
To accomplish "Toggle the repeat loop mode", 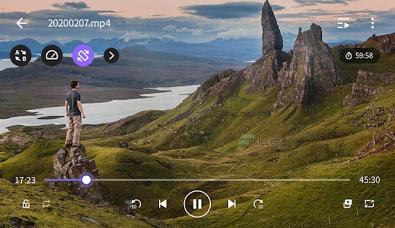I will pyautogui.click(x=46, y=204).
